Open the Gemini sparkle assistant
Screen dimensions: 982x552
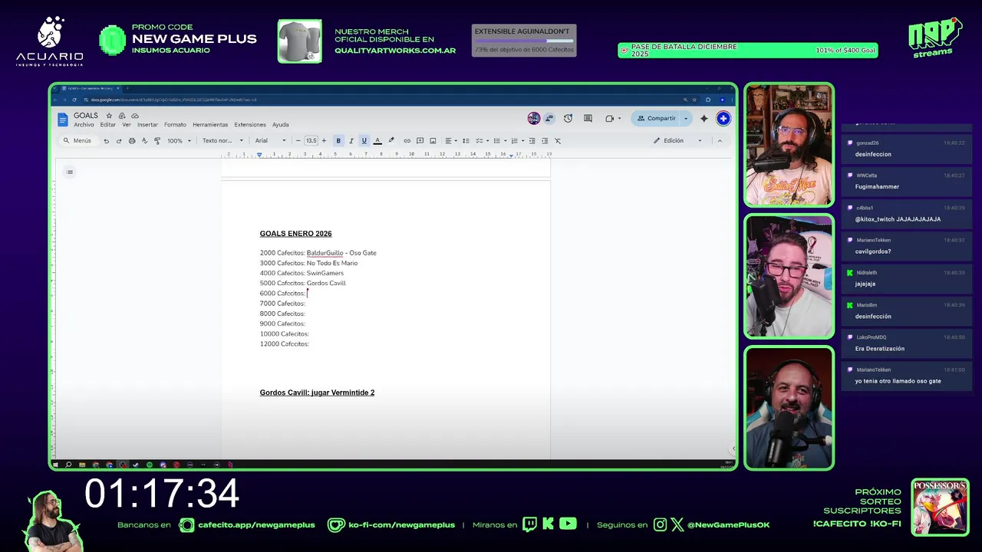click(x=704, y=119)
